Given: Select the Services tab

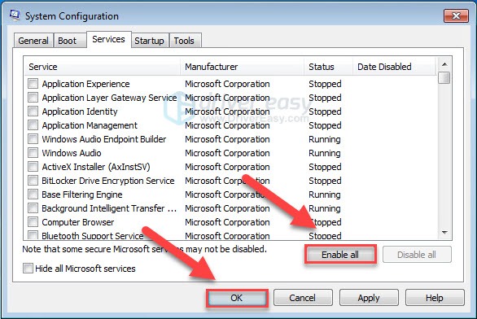Looking at the screenshot, I should point(108,39).
